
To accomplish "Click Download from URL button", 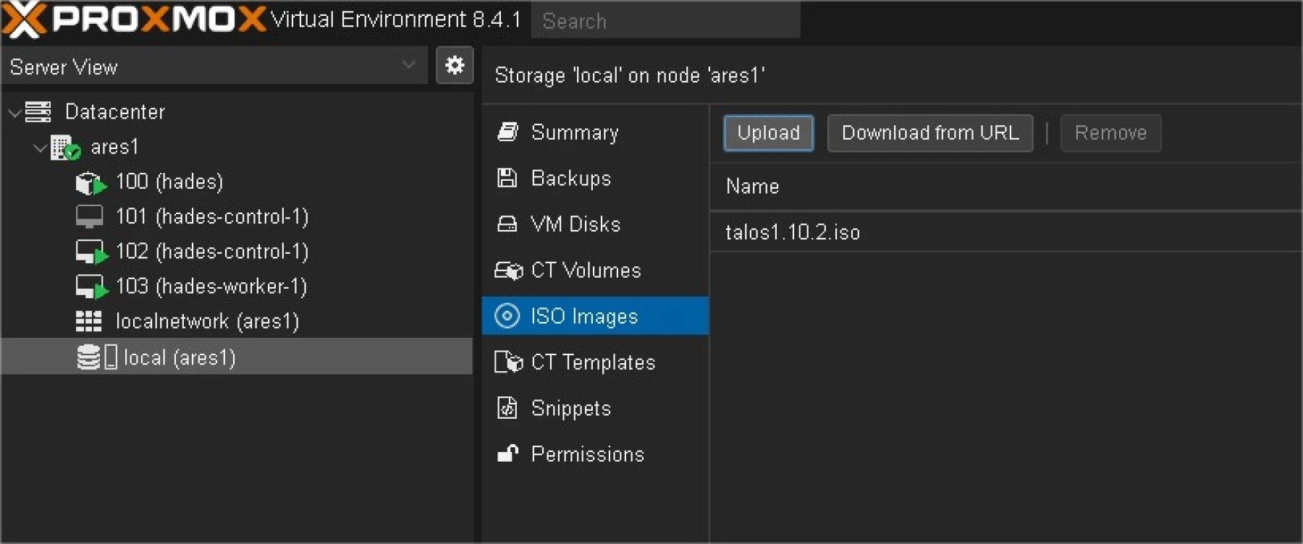I will (929, 133).
